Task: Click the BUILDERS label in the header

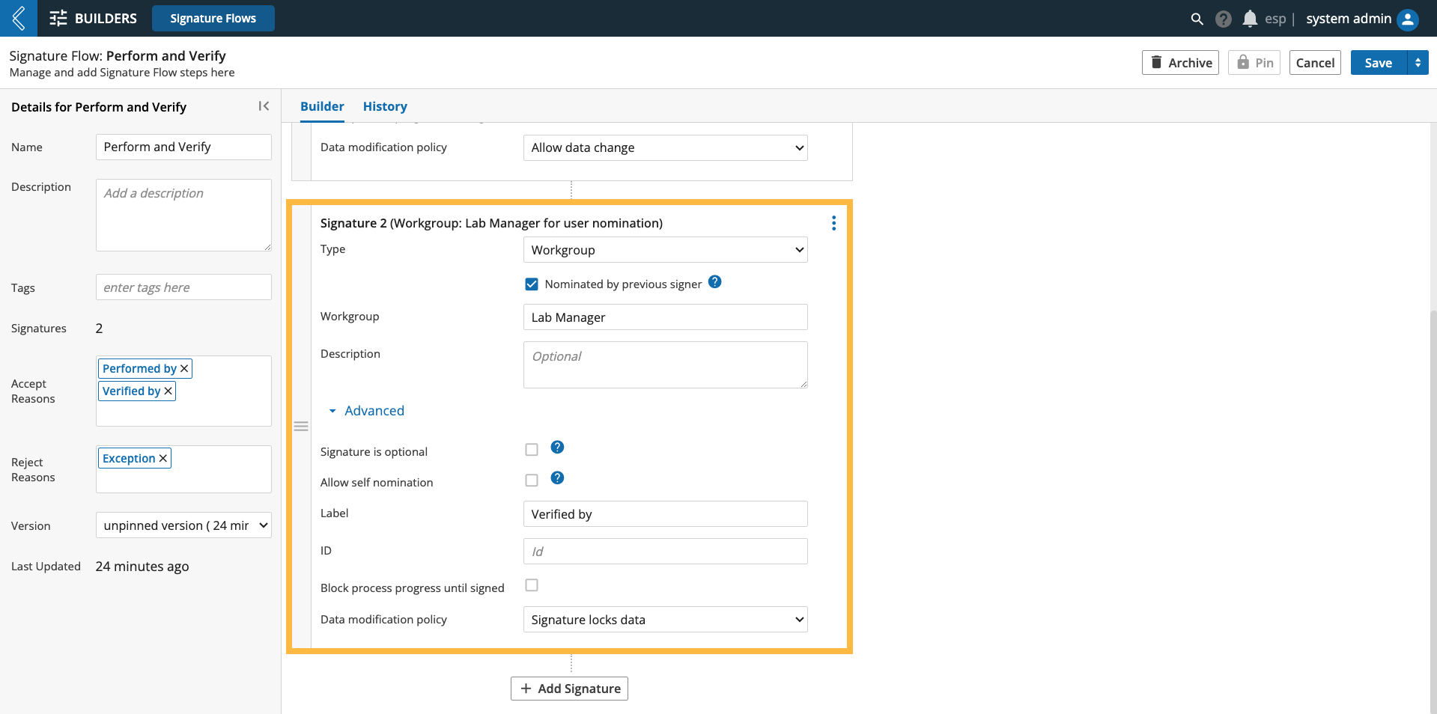Action: click(106, 19)
